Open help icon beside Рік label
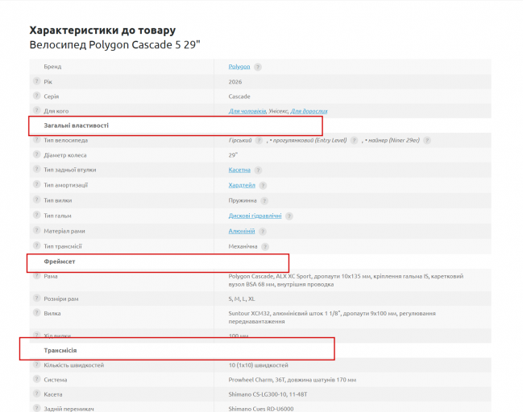Image resolution: width=523 pixels, height=412 pixels. click(x=36, y=81)
